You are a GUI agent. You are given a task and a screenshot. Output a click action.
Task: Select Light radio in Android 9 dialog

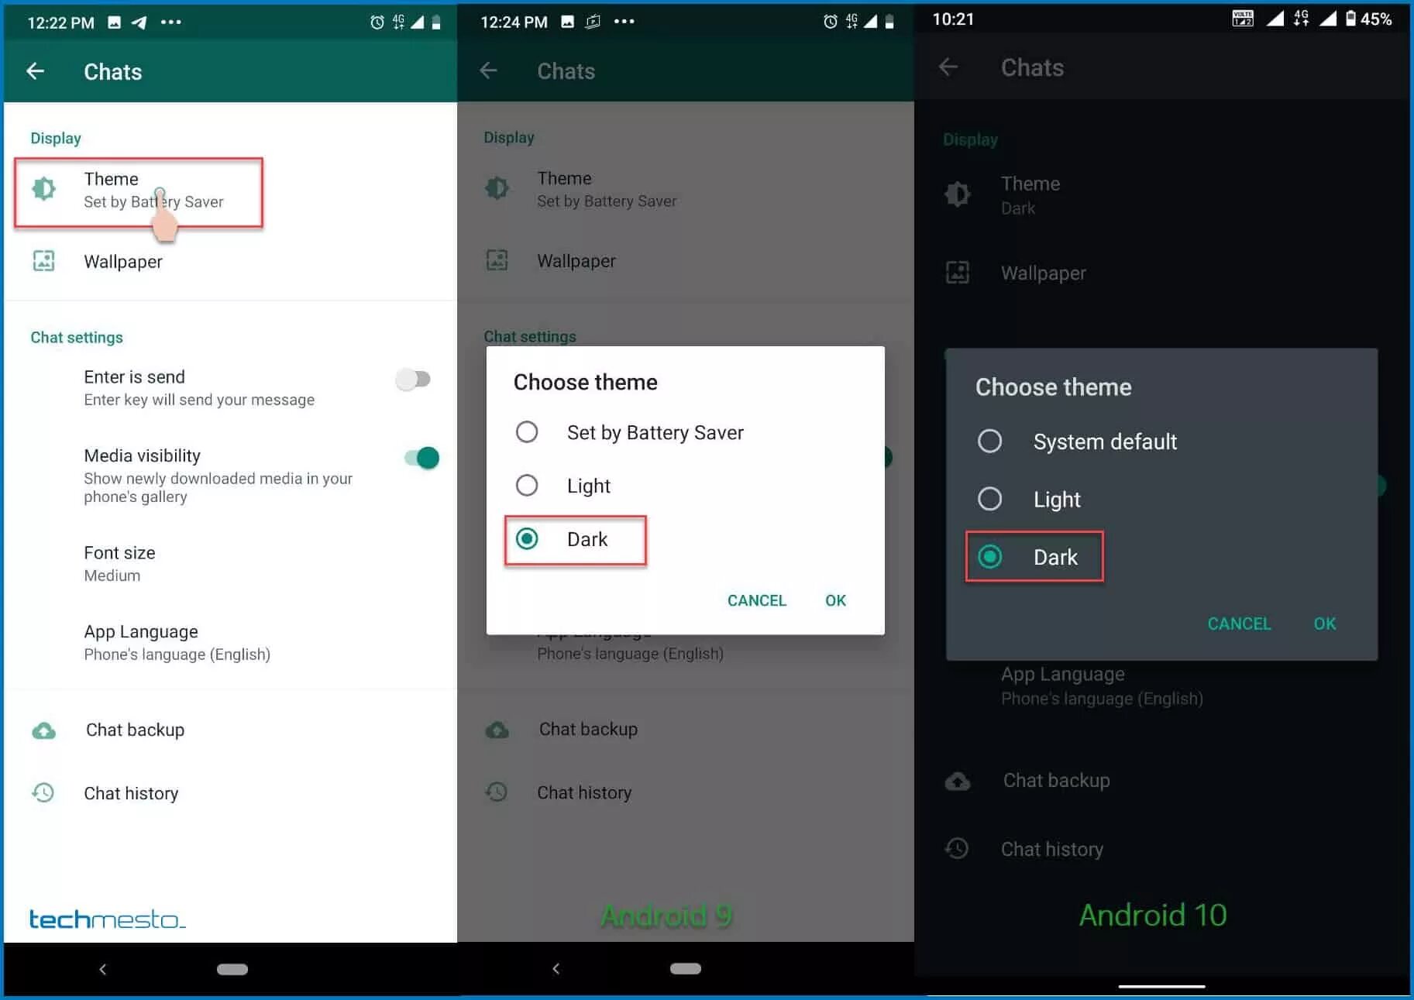coord(527,485)
